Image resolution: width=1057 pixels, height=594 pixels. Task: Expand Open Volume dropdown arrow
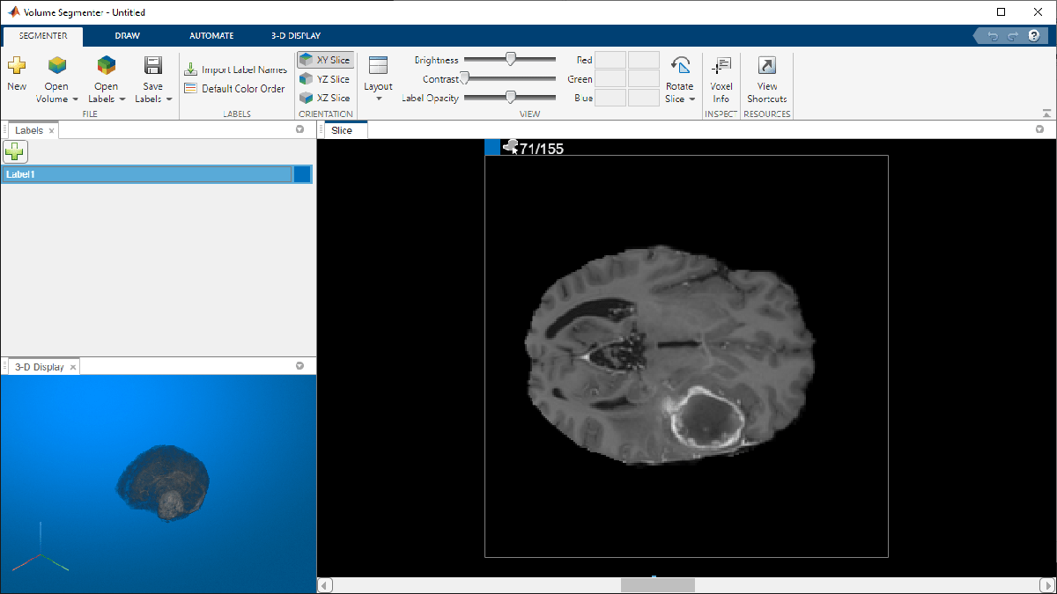[76, 99]
